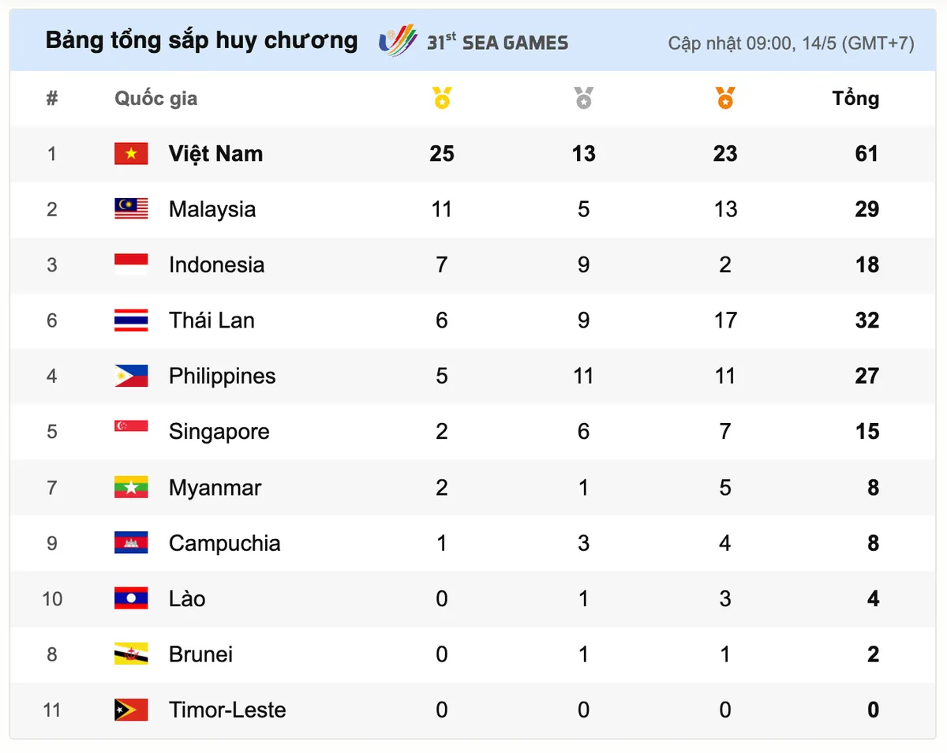947x753 pixels.
Task: Click the Thailand flag icon
Action: click(x=131, y=320)
